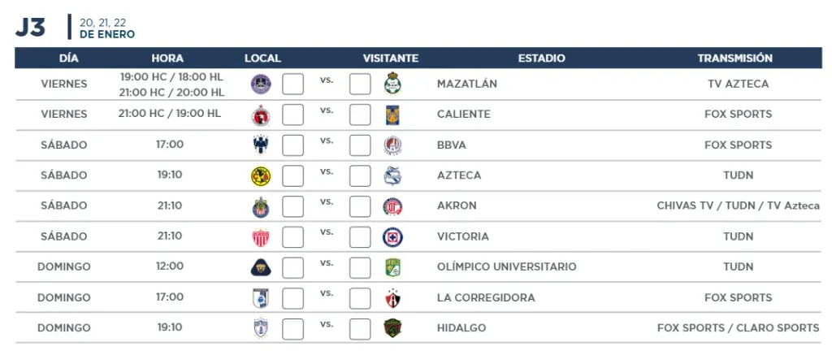The height and width of the screenshot is (351, 832).
Task: Click the ESTADIO column header
Action: (542, 58)
